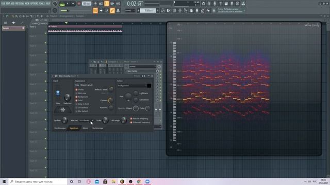
Task: Toggle Wave Candy slot enable switch in mixer
Action: pyautogui.click(x=157, y=71)
